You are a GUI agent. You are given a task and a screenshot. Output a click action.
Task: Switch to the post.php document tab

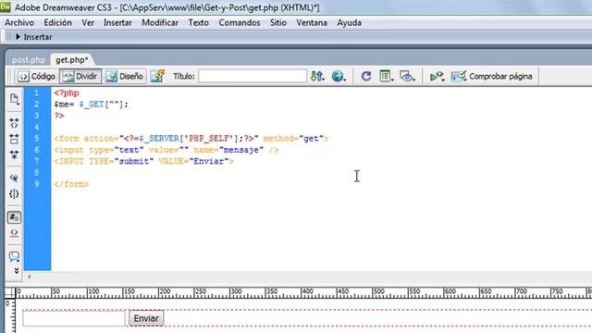(x=29, y=60)
